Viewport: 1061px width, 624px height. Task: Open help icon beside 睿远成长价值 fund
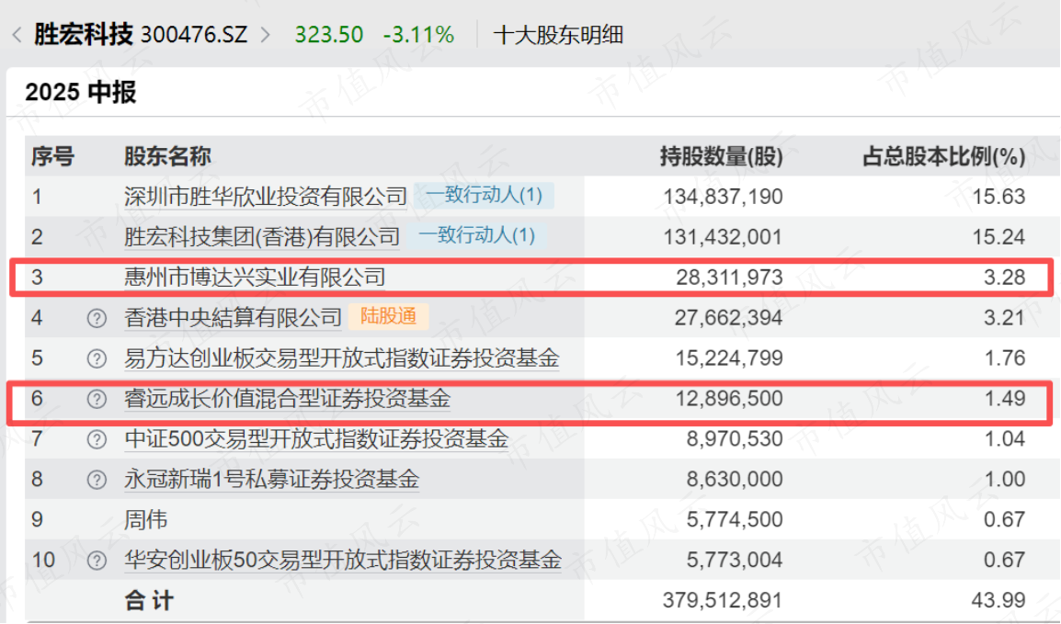coord(97,399)
